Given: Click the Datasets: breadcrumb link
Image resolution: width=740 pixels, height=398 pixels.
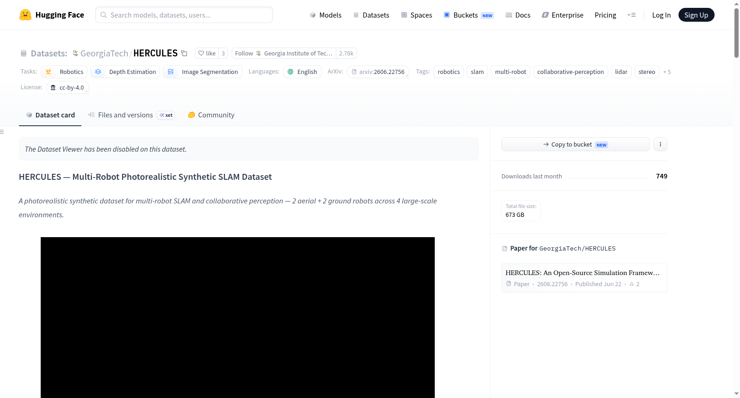Looking at the screenshot, I should tap(49, 53).
